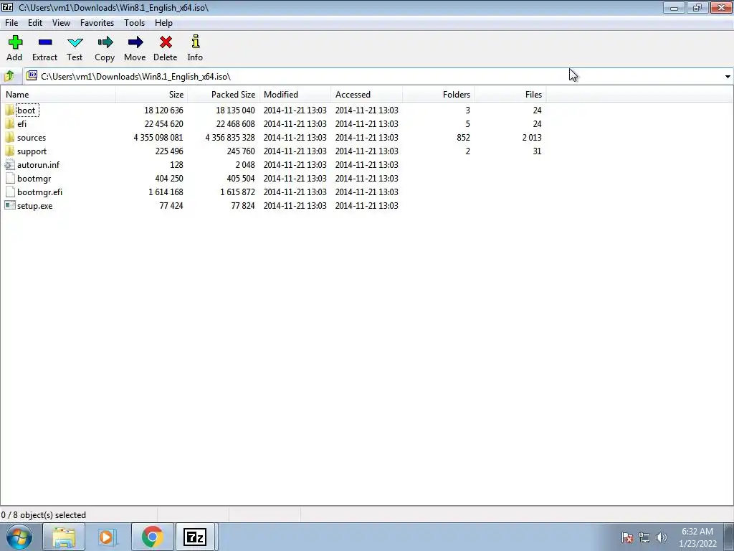Click the network tray icon
The image size is (734, 551).
pos(644,537)
